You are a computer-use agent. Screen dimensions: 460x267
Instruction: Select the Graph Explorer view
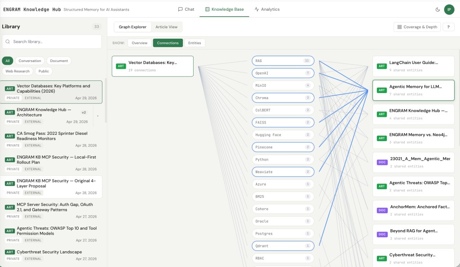pyautogui.click(x=133, y=27)
